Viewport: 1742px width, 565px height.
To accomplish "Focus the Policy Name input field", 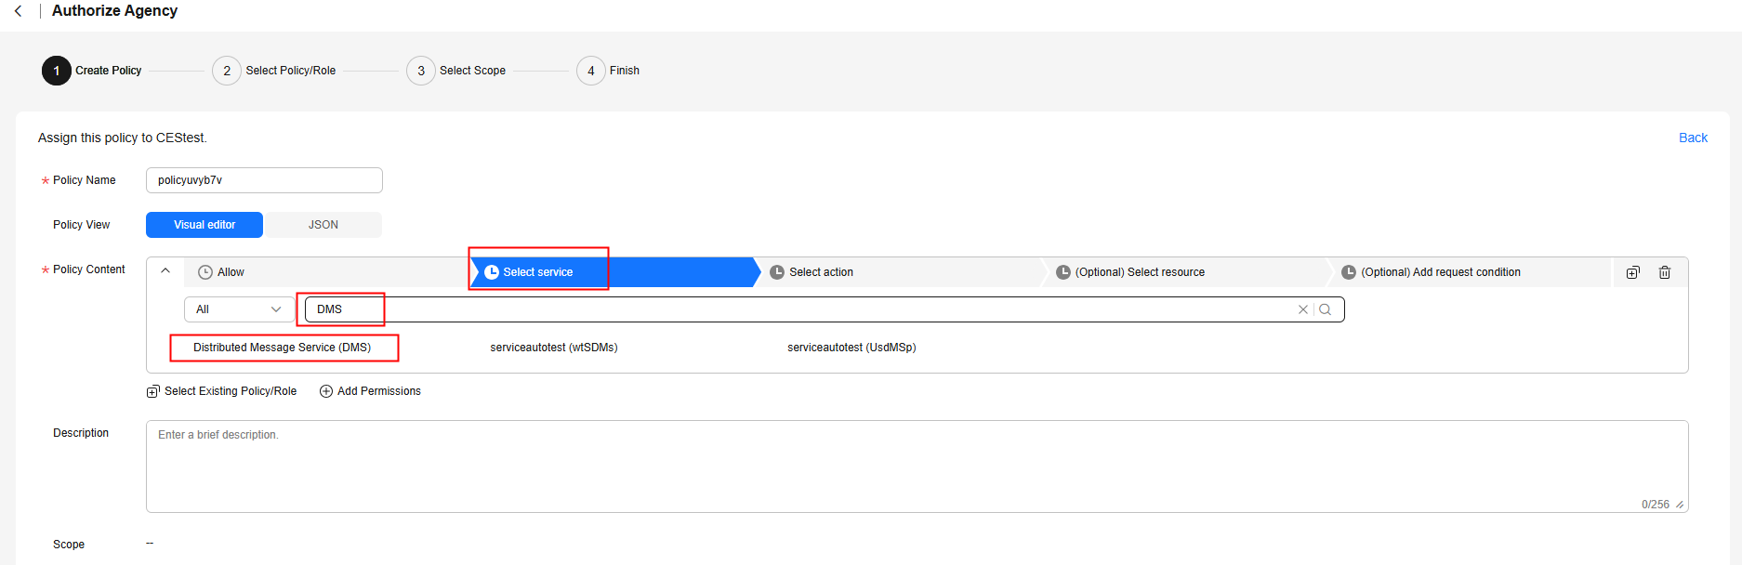I will [264, 180].
